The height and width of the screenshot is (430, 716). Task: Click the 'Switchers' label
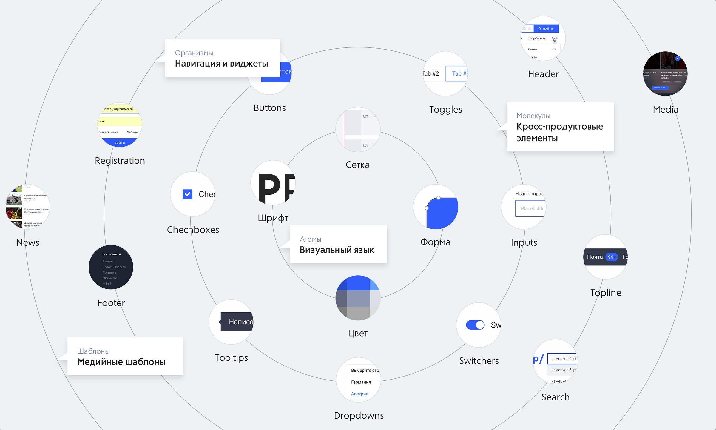pyautogui.click(x=479, y=361)
